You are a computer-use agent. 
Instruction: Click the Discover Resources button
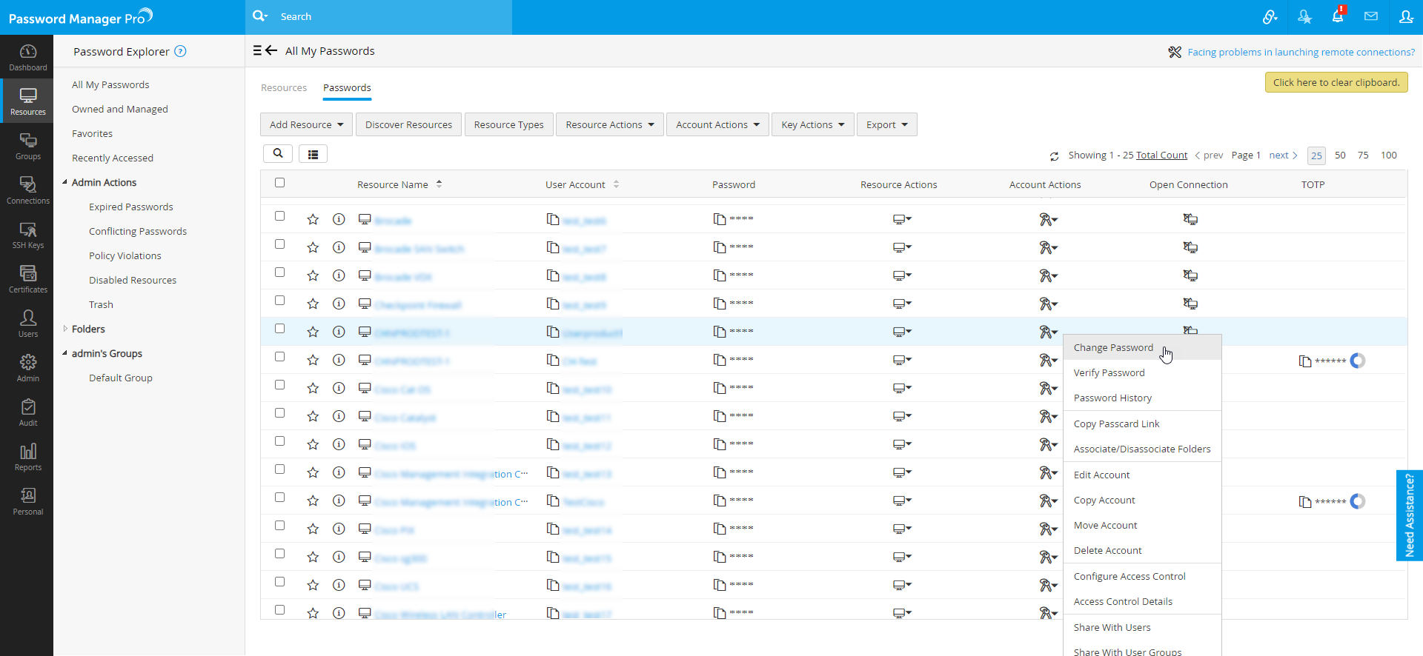408,124
